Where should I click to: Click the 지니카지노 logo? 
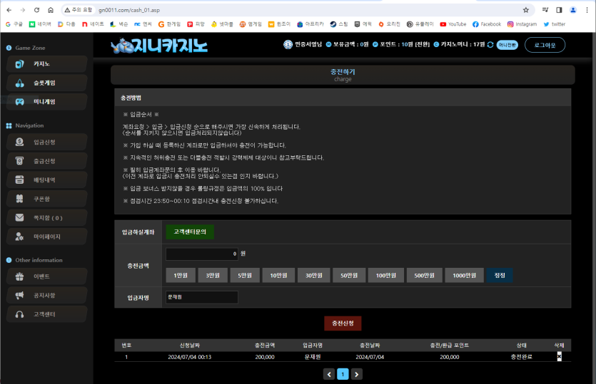click(x=159, y=46)
